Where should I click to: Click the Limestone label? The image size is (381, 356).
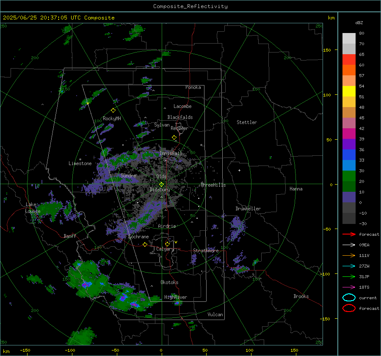pos(80,163)
